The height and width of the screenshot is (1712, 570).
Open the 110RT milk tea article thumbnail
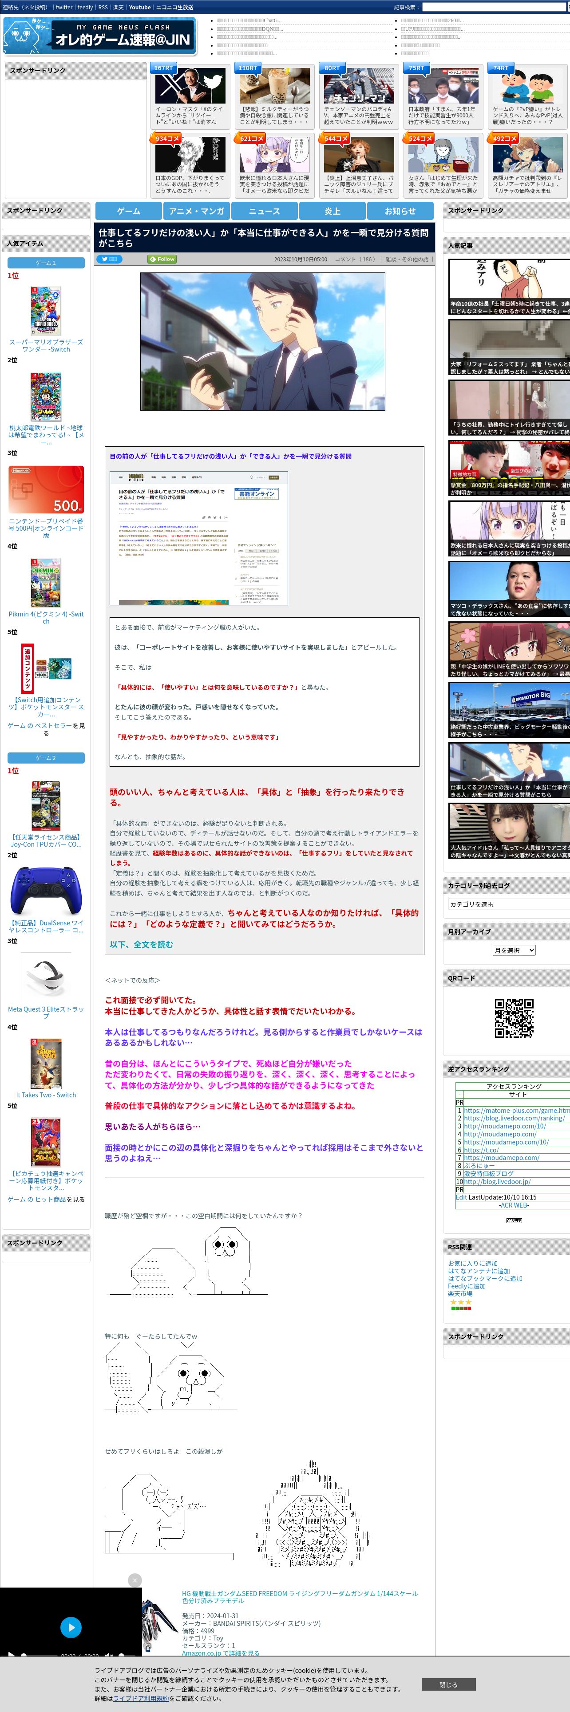[275, 86]
